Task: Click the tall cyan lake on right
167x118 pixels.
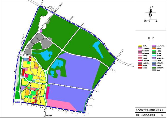Action: (98, 49)
